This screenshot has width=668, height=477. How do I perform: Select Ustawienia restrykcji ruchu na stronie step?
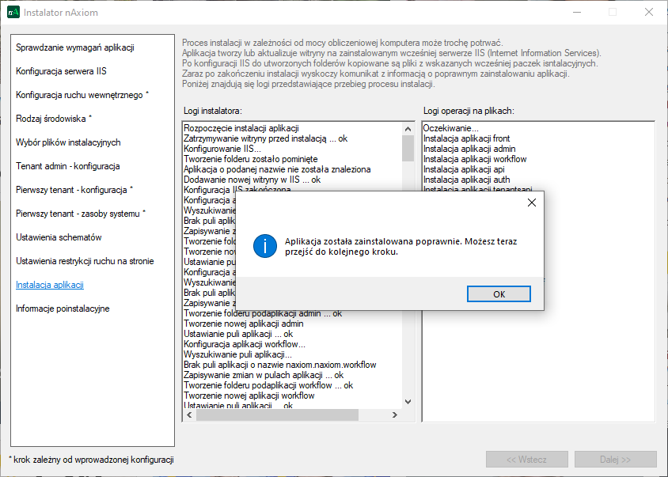85,261
